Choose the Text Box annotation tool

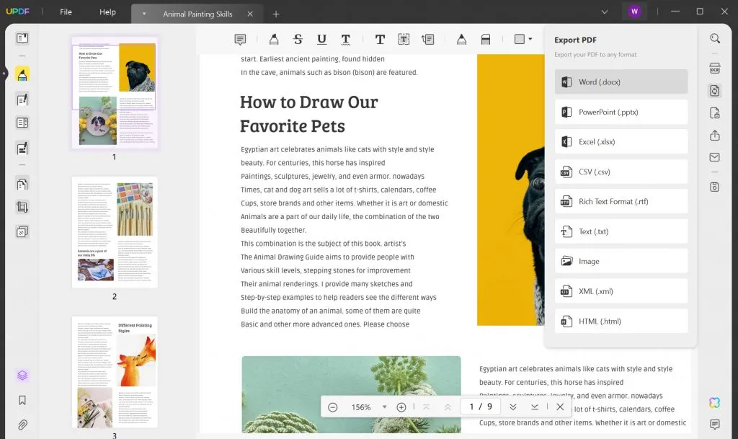click(x=380, y=39)
